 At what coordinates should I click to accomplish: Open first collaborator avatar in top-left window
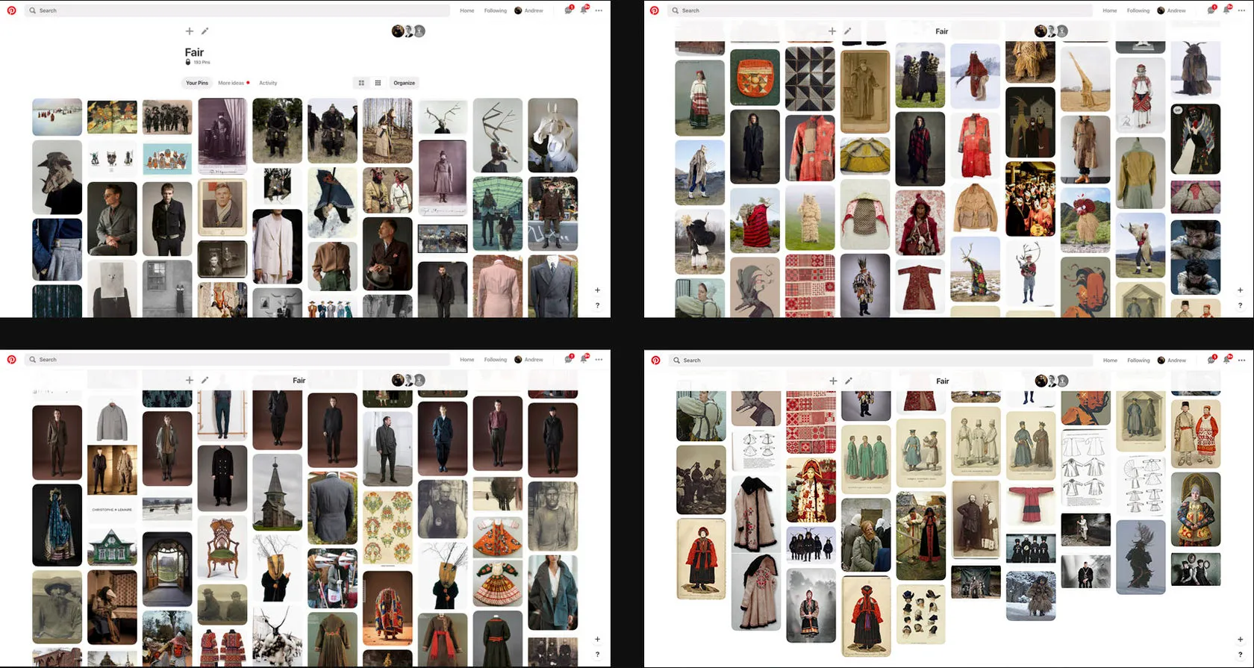click(398, 31)
